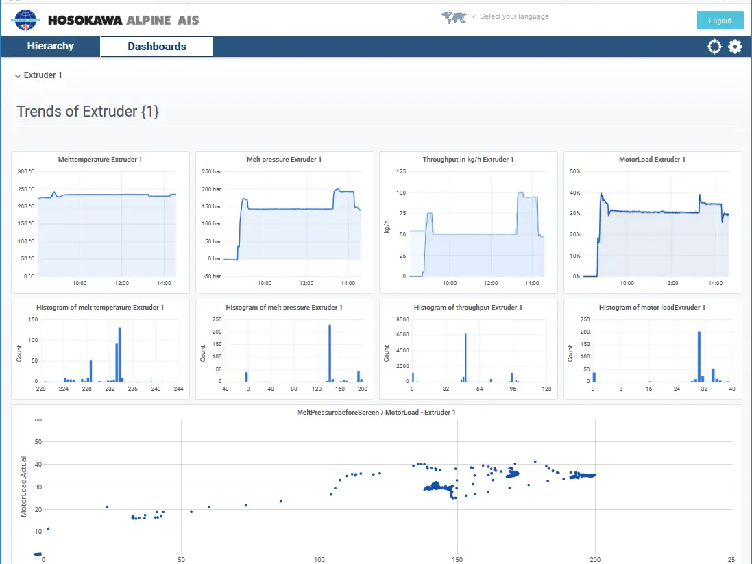752x564 pixels.
Task: Click the Hosokawa Alpine globe logo
Action: (26, 20)
